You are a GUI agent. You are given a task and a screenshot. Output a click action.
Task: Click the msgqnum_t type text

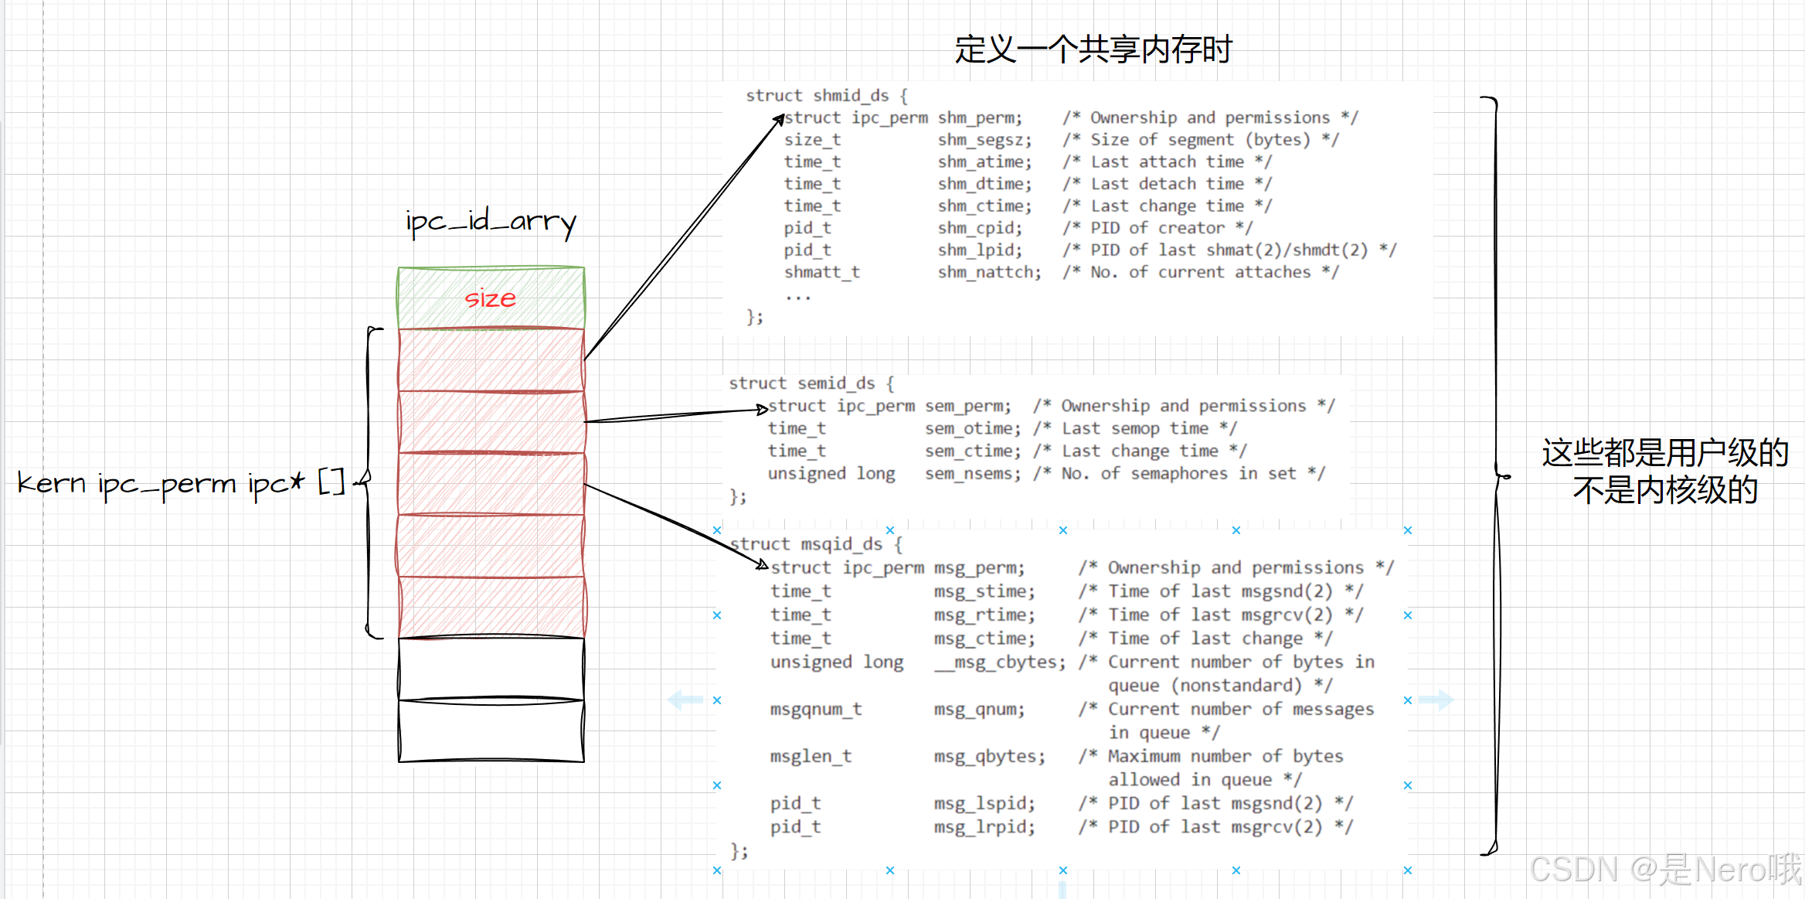click(x=816, y=709)
